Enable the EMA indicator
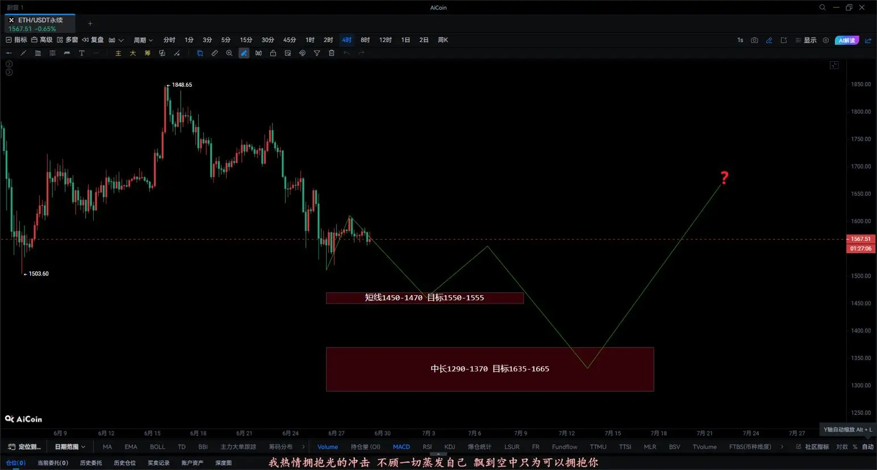This screenshot has height=470, width=877. point(131,447)
